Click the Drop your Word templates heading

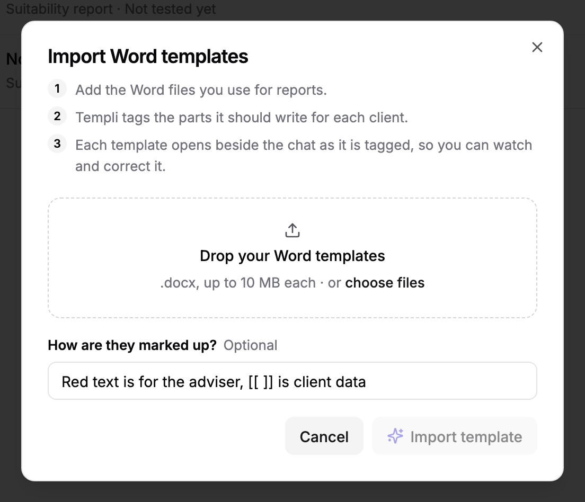292,256
